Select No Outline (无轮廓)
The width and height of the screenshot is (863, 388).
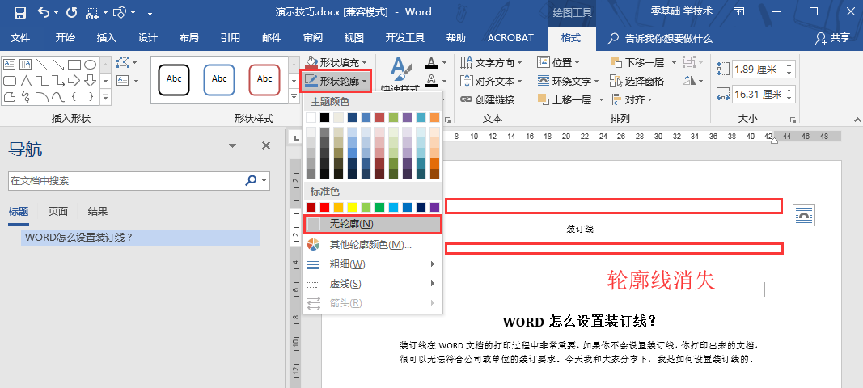pos(373,224)
